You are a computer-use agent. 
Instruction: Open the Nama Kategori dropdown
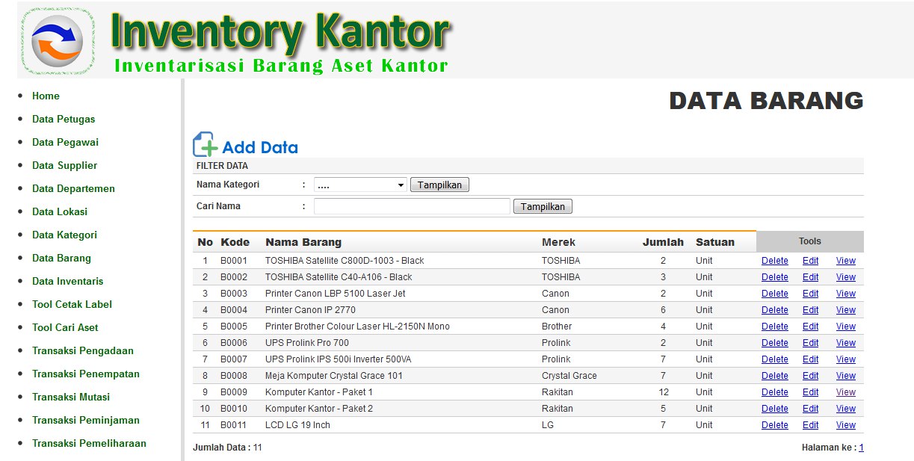[x=360, y=185]
